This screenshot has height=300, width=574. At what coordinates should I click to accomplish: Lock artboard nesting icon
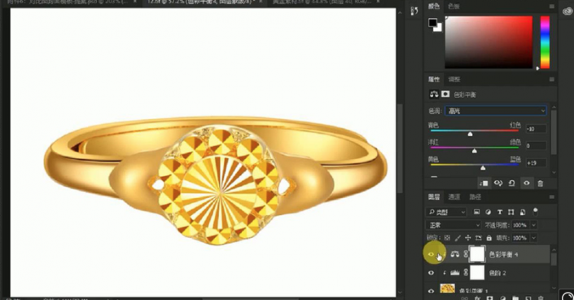tap(479, 238)
